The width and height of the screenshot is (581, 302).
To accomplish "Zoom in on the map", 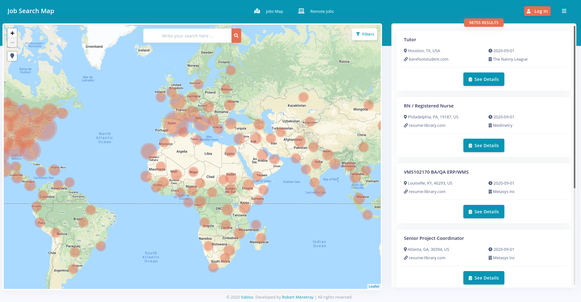I will coord(12,33).
